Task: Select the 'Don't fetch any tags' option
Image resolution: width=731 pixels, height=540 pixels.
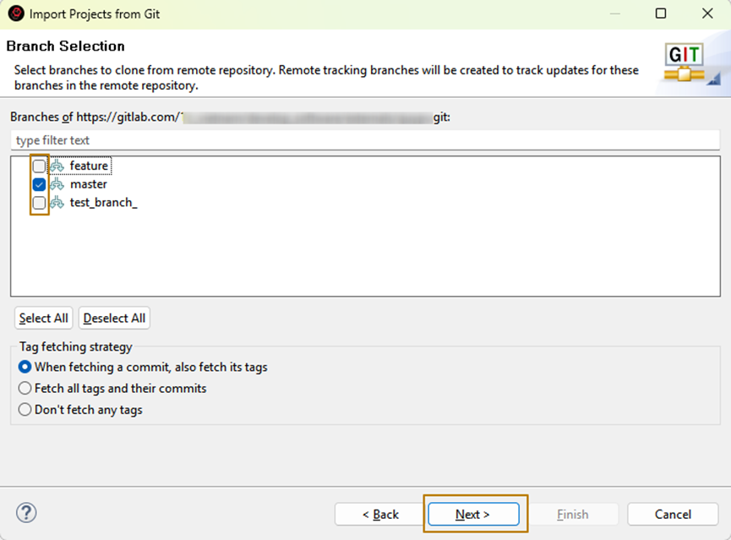Action: pyautogui.click(x=25, y=410)
